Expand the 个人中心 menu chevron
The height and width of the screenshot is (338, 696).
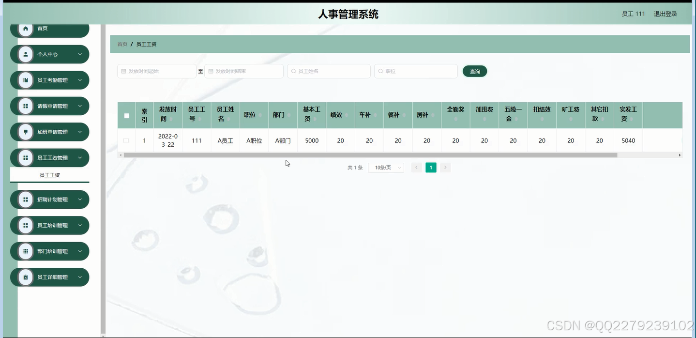[x=80, y=54]
